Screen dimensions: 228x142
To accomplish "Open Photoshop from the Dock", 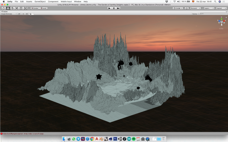I will pyautogui.click(x=115, y=139).
